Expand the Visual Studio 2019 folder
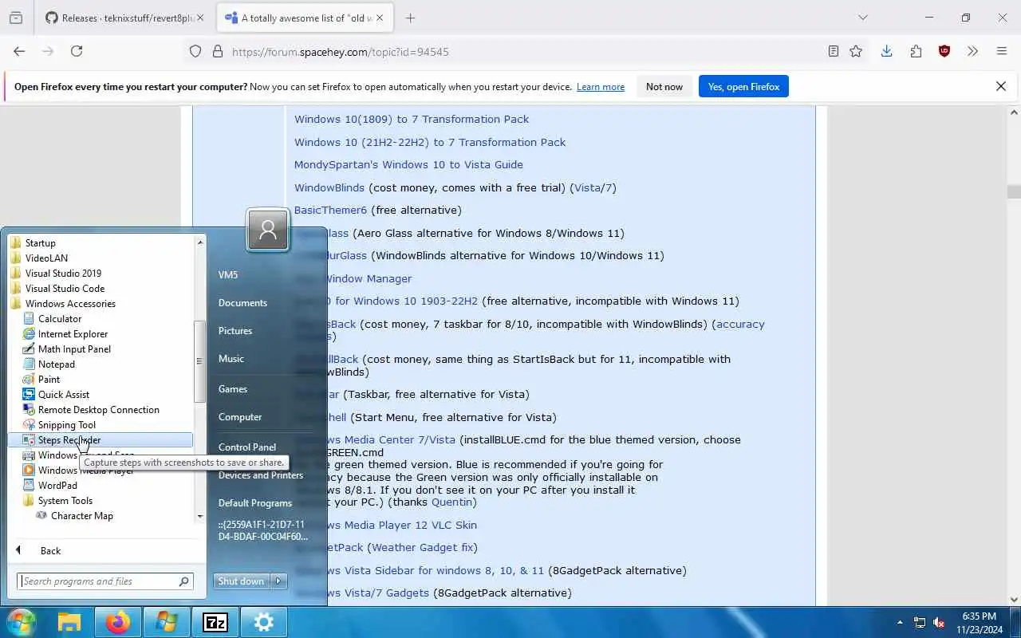Image resolution: width=1021 pixels, height=638 pixels. click(x=56, y=274)
